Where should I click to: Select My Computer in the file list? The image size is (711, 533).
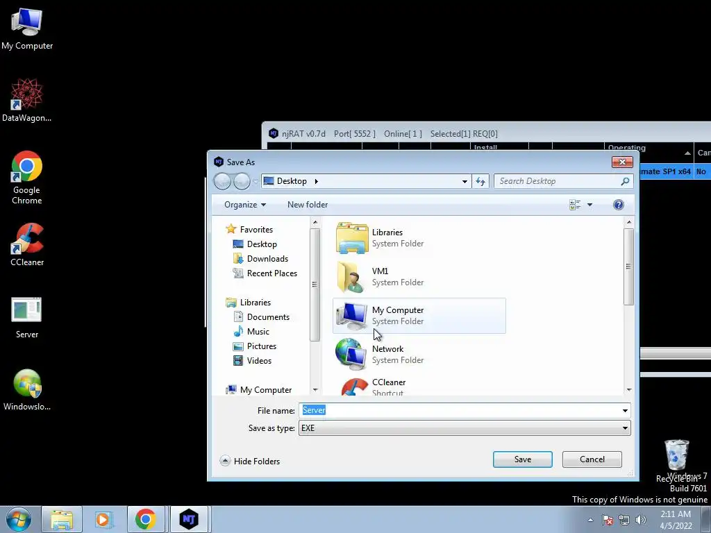tap(419, 316)
